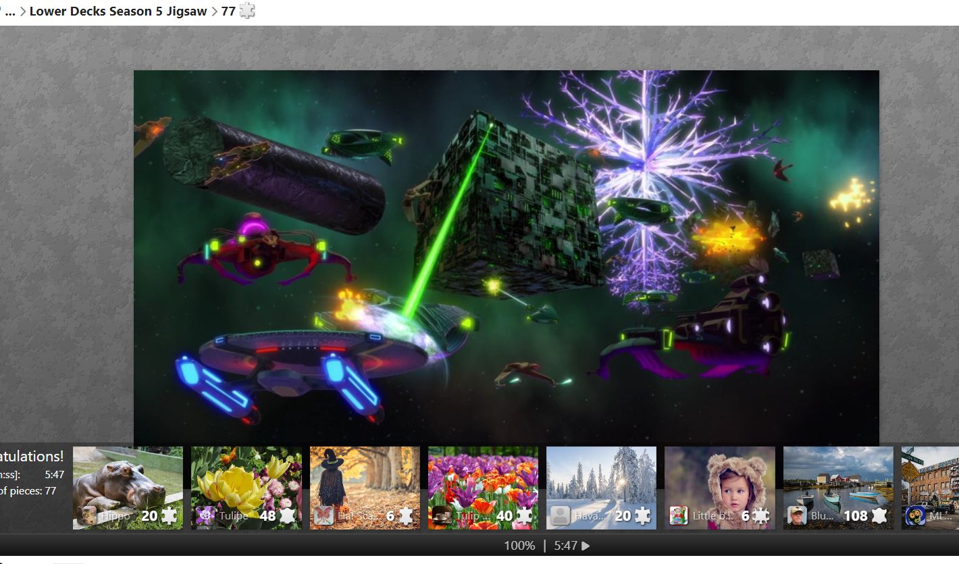This screenshot has width=959, height=564.
Task: Click the piece-shape icon on Hippo puzzle
Action: pos(169,516)
